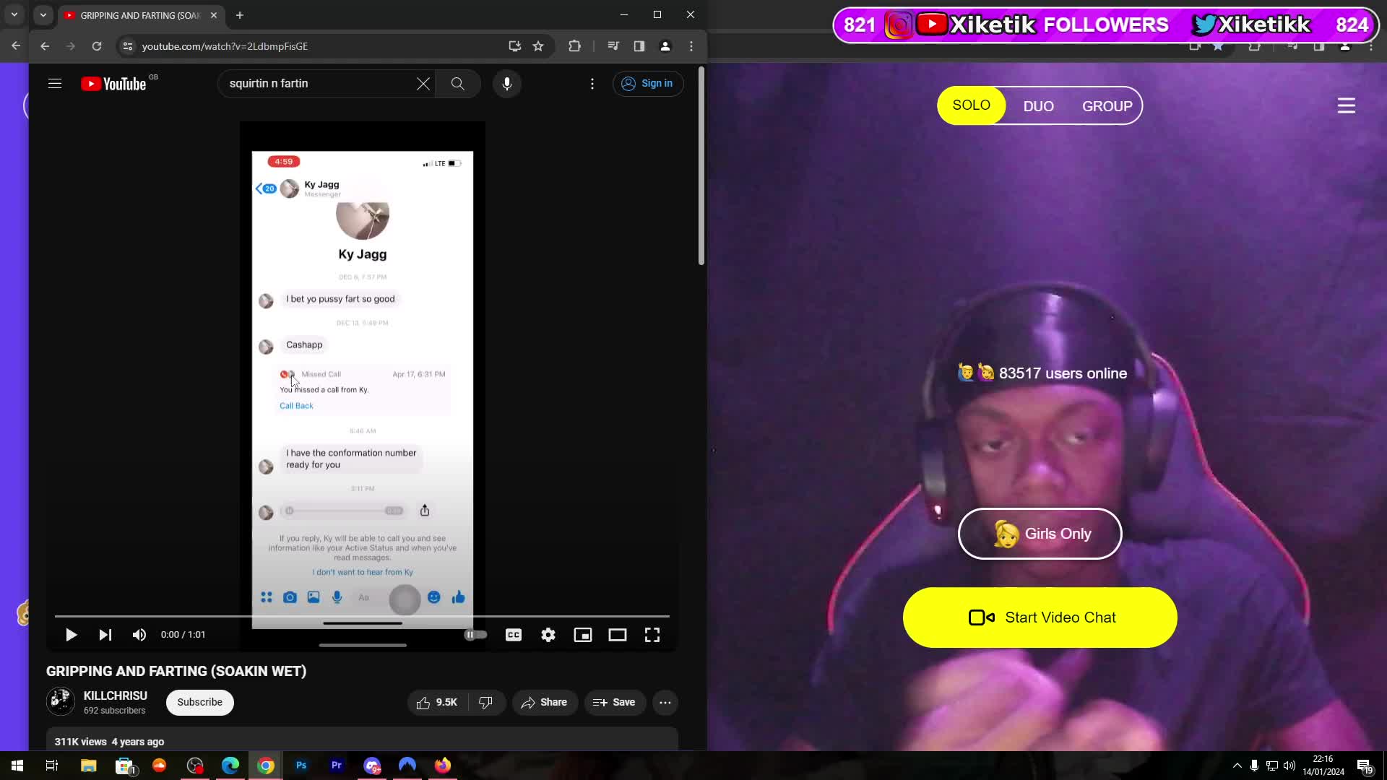1387x780 pixels.
Task: Open the YouTube sidebar hamburger menu
Action: (55, 83)
